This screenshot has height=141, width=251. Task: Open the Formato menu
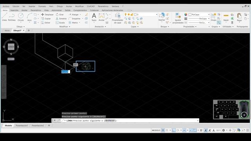(x=42, y=6)
